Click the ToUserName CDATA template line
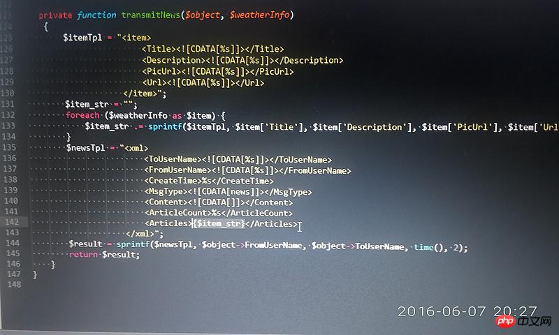Screen dimensions: 559x335 click(x=238, y=160)
